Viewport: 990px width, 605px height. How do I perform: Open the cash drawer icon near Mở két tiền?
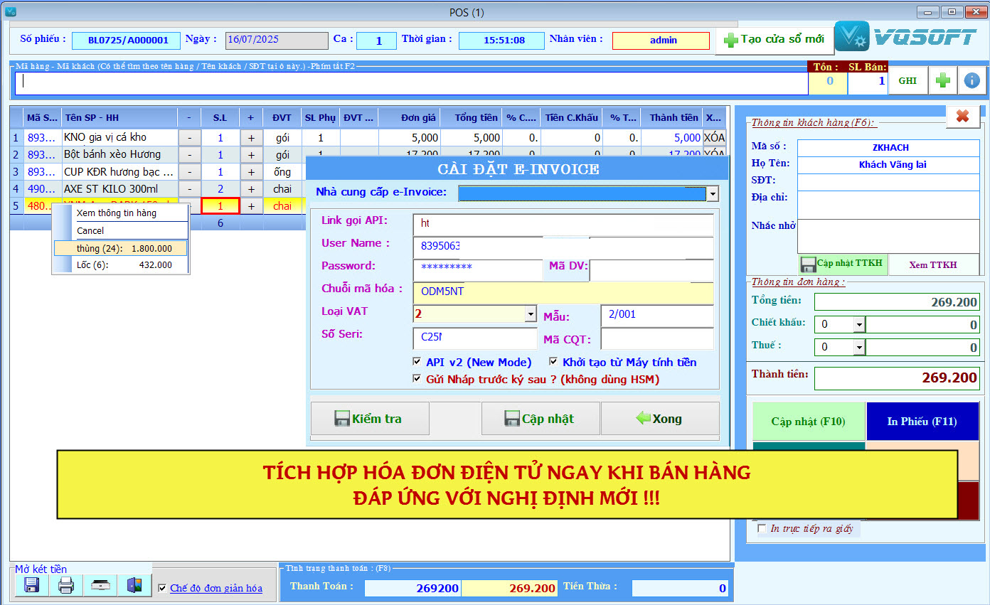point(99,584)
